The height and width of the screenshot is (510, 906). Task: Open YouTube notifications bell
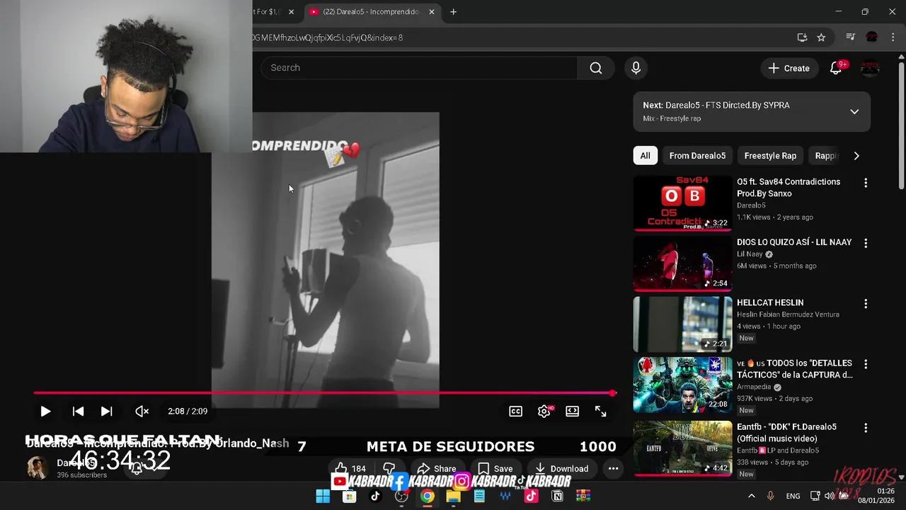coord(836,68)
